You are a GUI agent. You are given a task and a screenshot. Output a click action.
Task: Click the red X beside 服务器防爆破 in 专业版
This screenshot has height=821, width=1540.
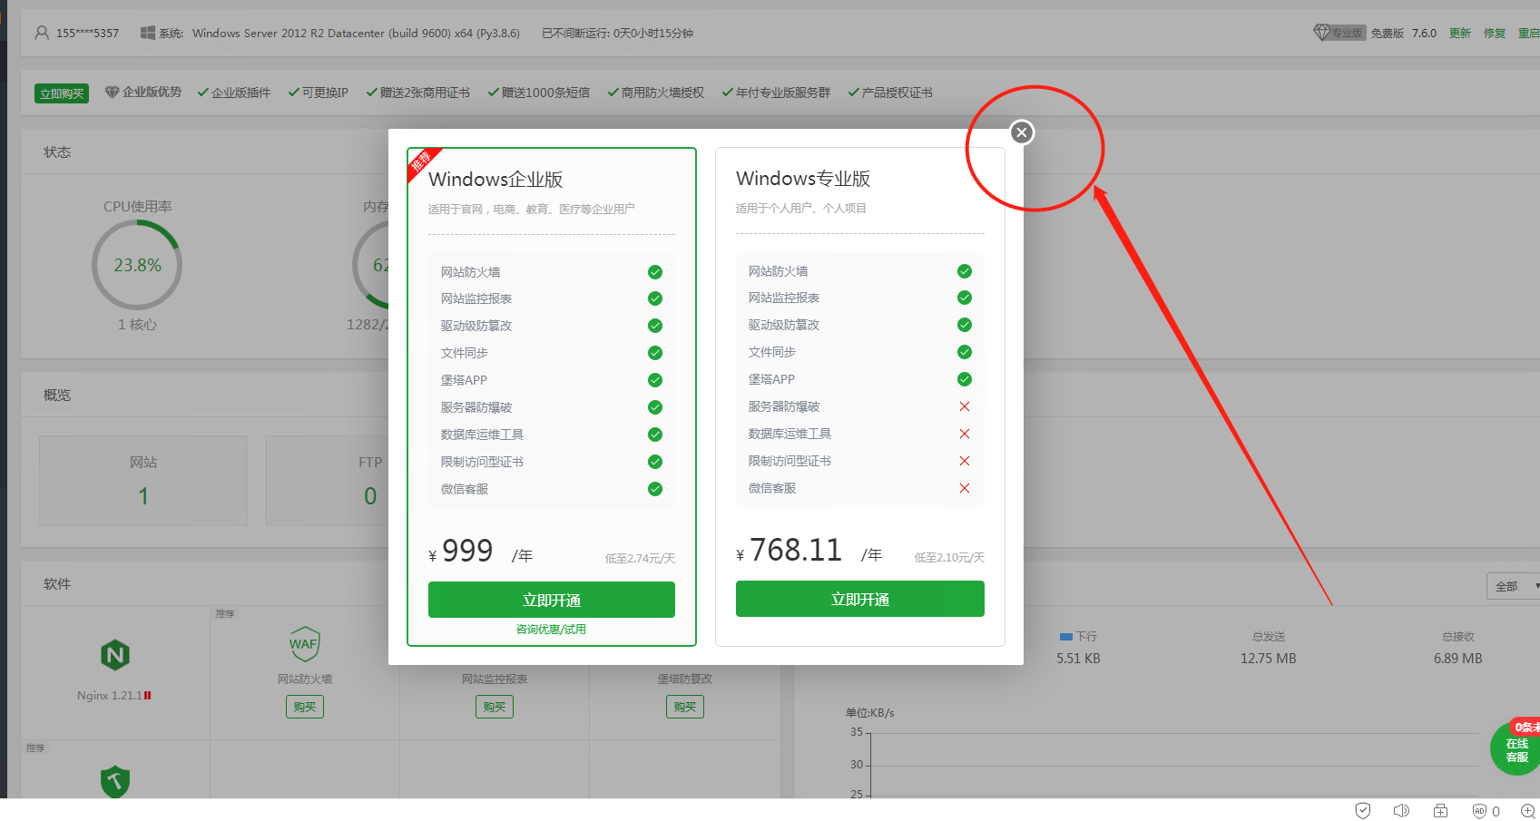(965, 406)
